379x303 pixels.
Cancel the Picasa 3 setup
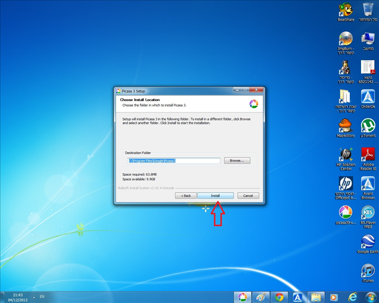click(247, 195)
